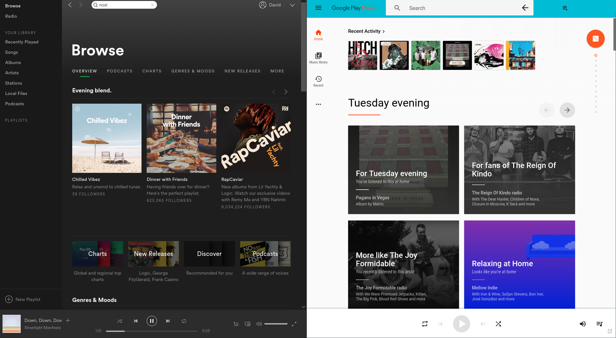Open Dinner with Friends playlist cover
The width and height of the screenshot is (616, 338).
[x=181, y=138]
